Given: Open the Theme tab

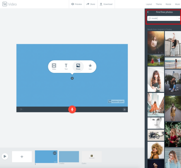Looking at the screenshot, I should 159,4.
